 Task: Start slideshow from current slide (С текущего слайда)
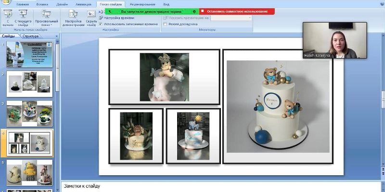pos(23,18)
